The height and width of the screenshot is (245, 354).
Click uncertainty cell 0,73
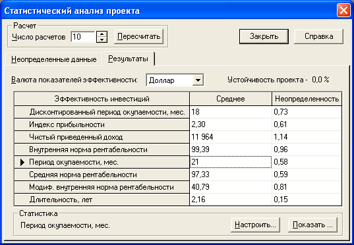(x=307, y=112)
